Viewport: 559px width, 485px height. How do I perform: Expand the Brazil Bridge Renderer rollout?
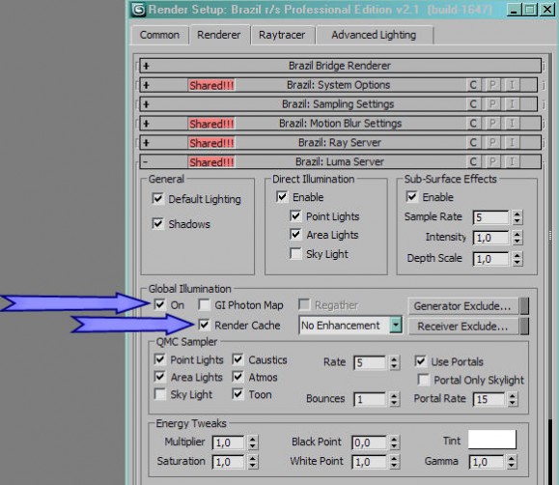(x=146, y=66)
